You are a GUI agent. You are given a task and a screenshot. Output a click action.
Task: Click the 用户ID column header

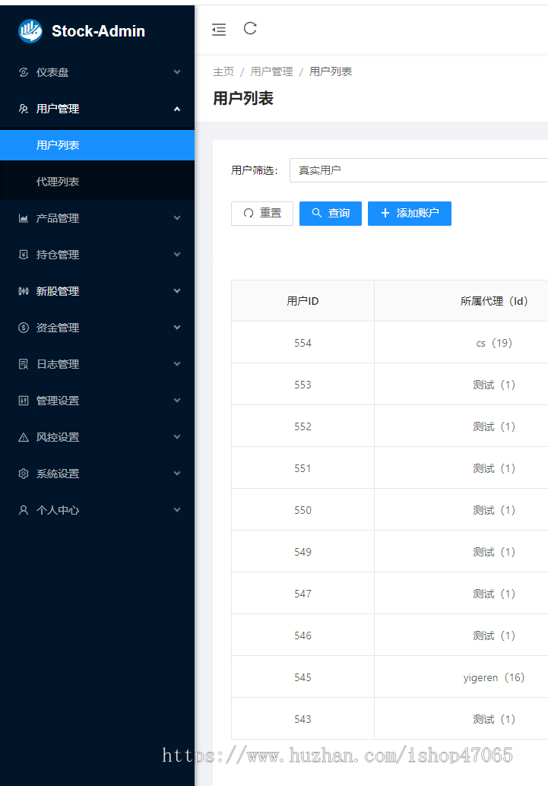click(x=303, y=301)
